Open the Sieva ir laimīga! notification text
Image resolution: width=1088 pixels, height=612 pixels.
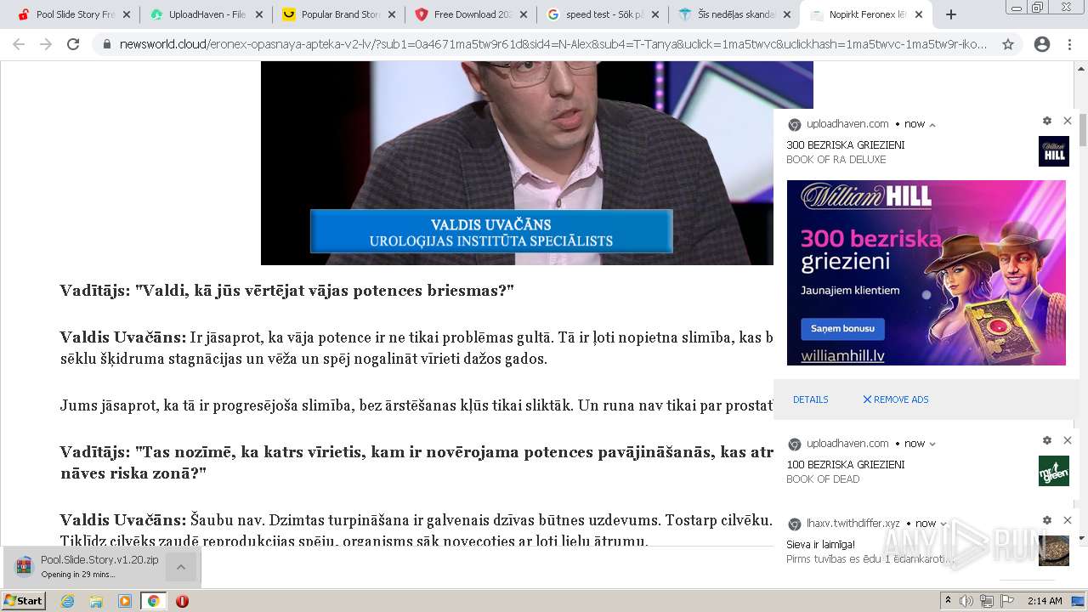pos(821,545)
